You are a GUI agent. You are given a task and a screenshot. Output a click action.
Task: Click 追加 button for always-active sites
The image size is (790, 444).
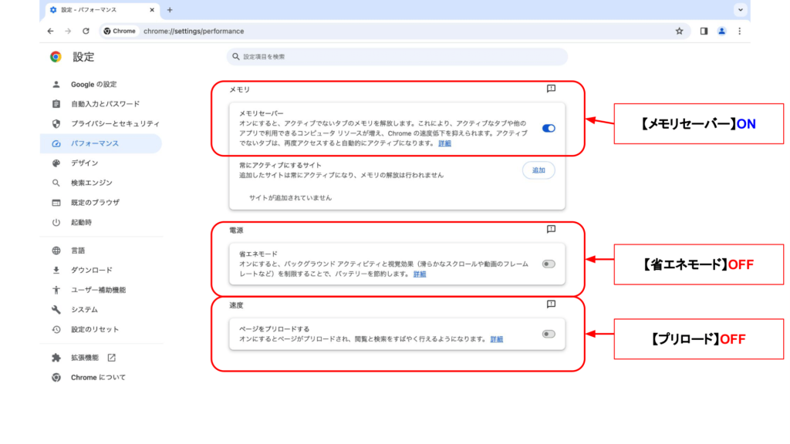[x=538, y=170]
